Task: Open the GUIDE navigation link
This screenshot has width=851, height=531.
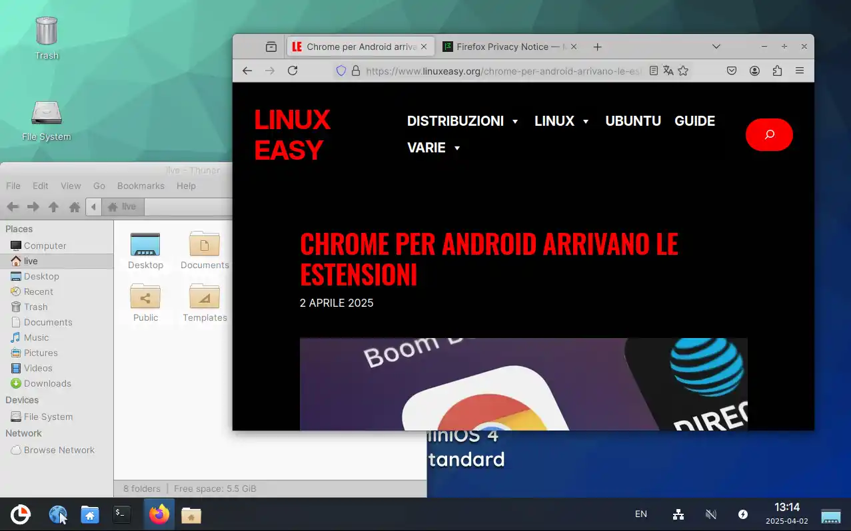Action: 695,121
